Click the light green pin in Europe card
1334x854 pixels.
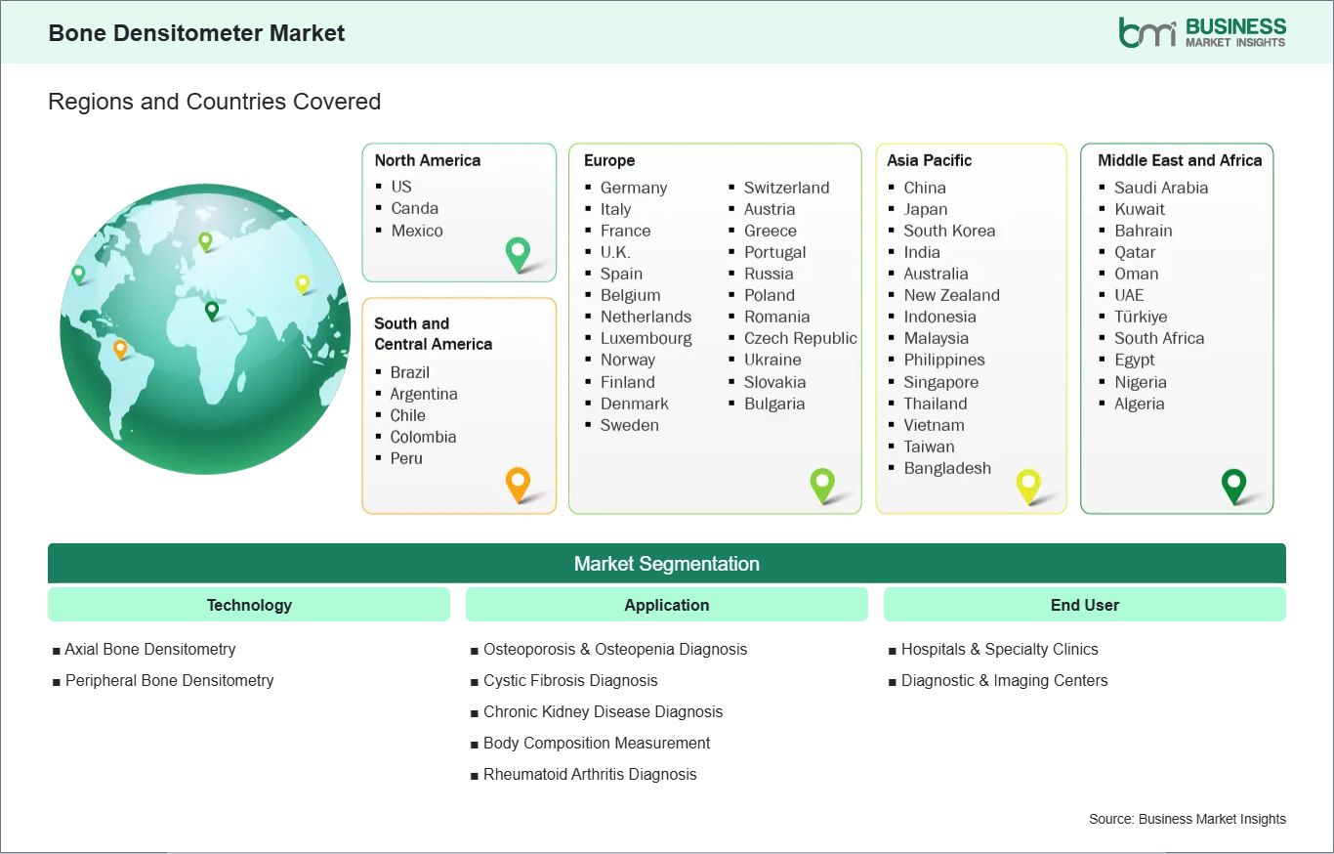pyautogui.click(x=822, y=483)
